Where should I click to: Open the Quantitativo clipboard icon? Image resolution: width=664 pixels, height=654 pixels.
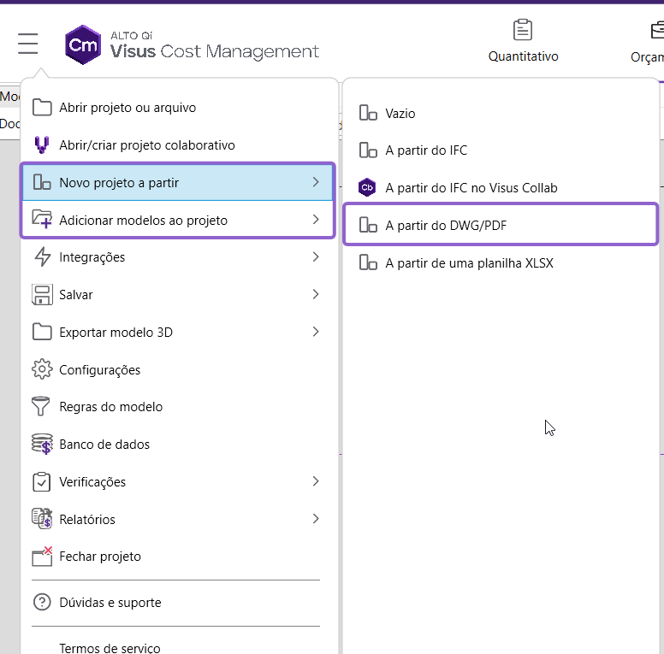523,30
